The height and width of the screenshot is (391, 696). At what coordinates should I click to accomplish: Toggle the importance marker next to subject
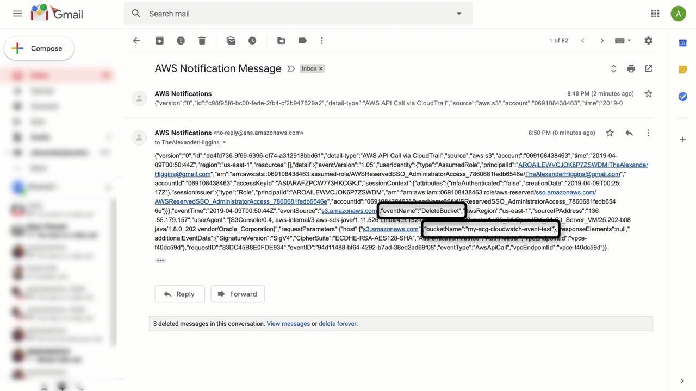click(x=291, y=68)
